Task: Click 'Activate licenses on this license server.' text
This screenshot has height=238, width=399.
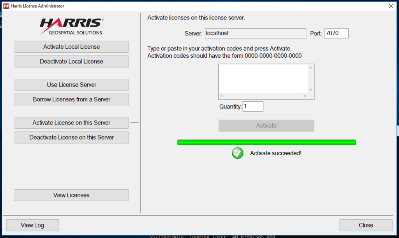Action: [x=196, y=18]
